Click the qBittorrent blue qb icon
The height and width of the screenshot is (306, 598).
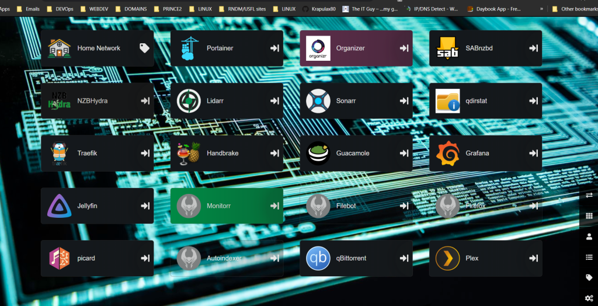click(318, 258)
